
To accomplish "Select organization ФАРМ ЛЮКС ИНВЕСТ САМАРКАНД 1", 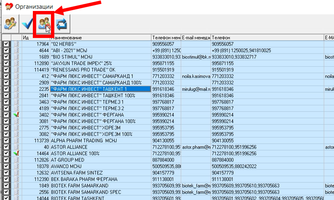I will click(x=101, y=76).
